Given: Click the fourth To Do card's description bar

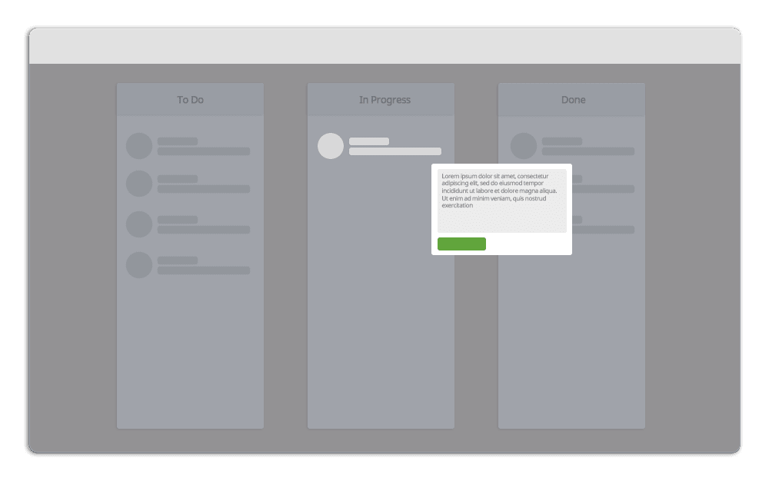Looking at the screenshot, I should pos(204,270).
